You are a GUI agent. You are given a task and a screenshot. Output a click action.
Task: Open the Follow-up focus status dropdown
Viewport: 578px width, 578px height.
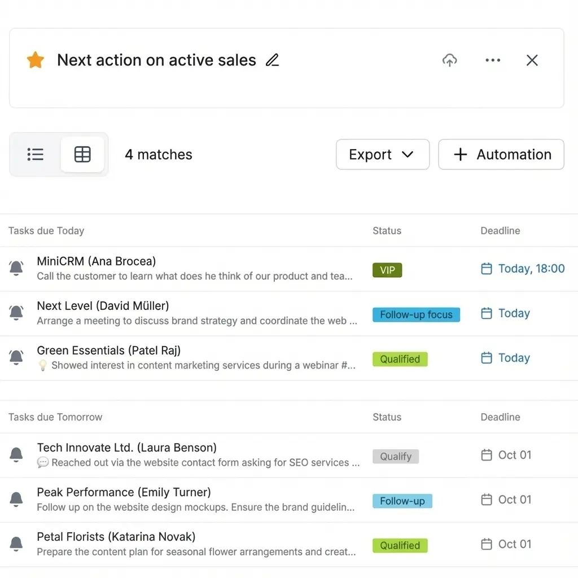[x=416, y=315]
